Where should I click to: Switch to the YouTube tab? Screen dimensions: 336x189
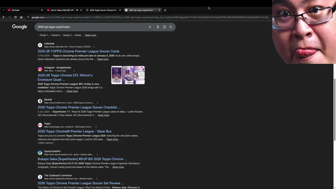click(x=25, y=10)
